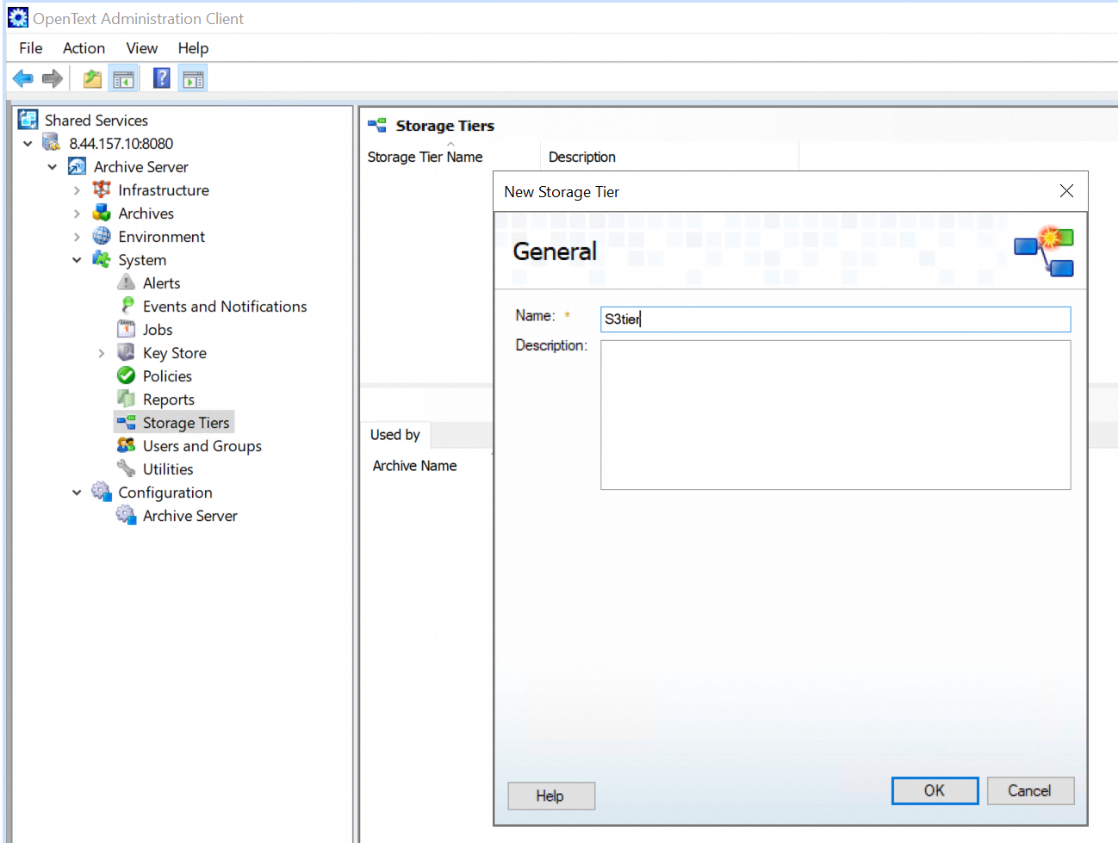Viewport: 1118px width, 843px height.
Task: Select the Jobs tree item label
Action: [x=158, y=330]
